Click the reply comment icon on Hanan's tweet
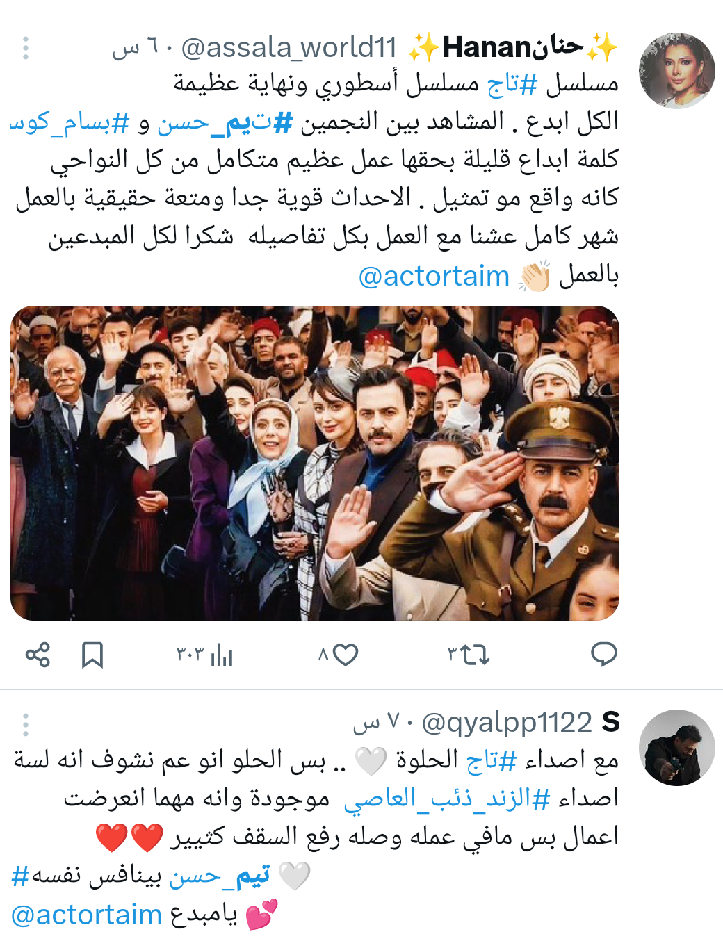Screen dimensions: 723x941 603,655
